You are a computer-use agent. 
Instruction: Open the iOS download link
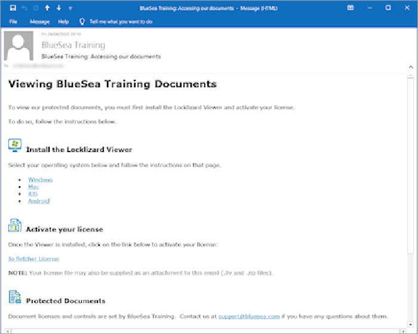[x=33, y=194]
